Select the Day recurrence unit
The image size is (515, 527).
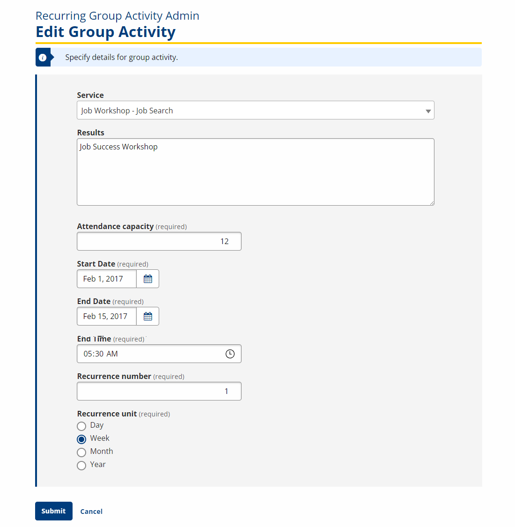81,426
